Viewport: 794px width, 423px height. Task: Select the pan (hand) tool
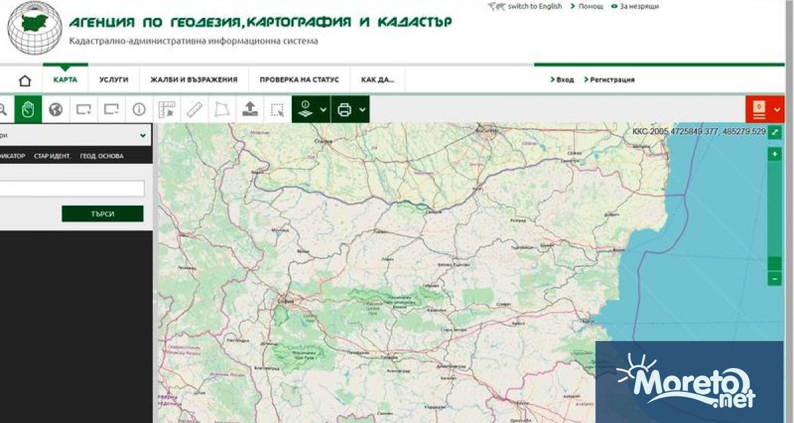click(x=28, y=109)
